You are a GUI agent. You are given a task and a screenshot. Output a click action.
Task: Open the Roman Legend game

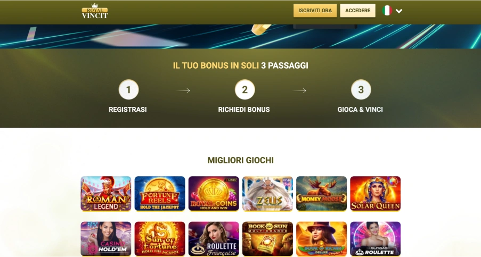106,194
